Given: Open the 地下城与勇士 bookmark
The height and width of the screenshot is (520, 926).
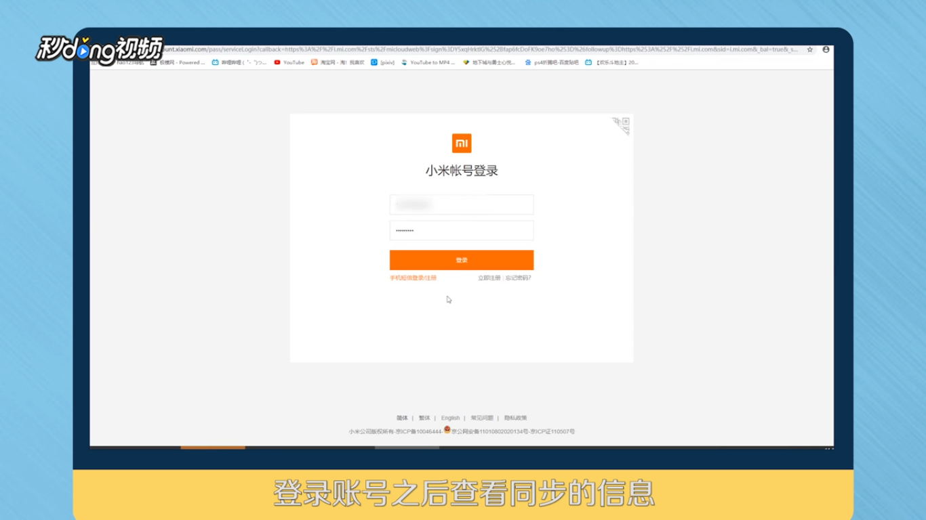Looking at the screenshot, I should [x=489, y=62].
